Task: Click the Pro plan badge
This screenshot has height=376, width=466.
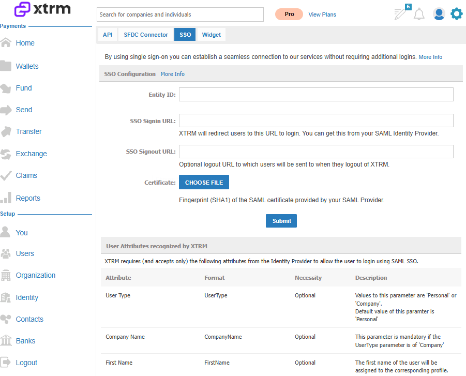Action: [x=289, y=14]
